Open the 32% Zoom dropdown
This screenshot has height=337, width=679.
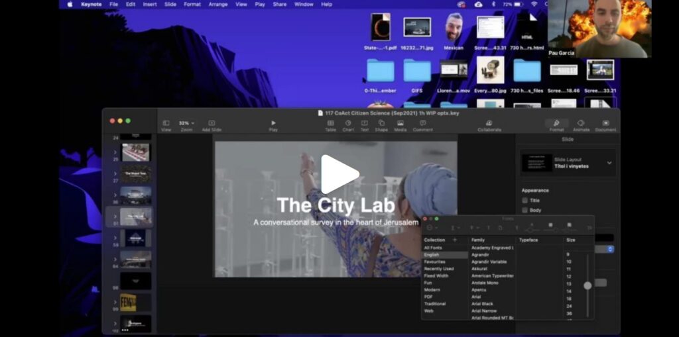point(186,123)
